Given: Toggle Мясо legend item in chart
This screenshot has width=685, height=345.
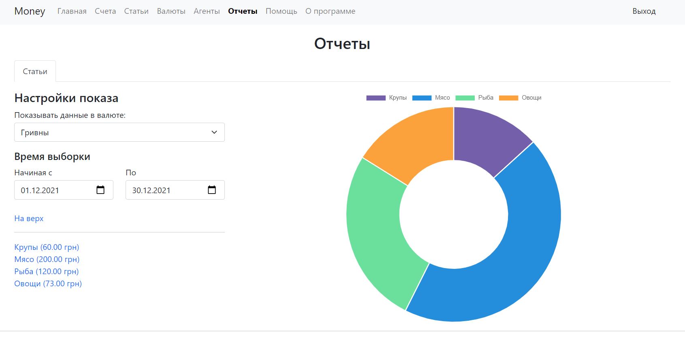Looking at the screenshot, I should 431,98.
